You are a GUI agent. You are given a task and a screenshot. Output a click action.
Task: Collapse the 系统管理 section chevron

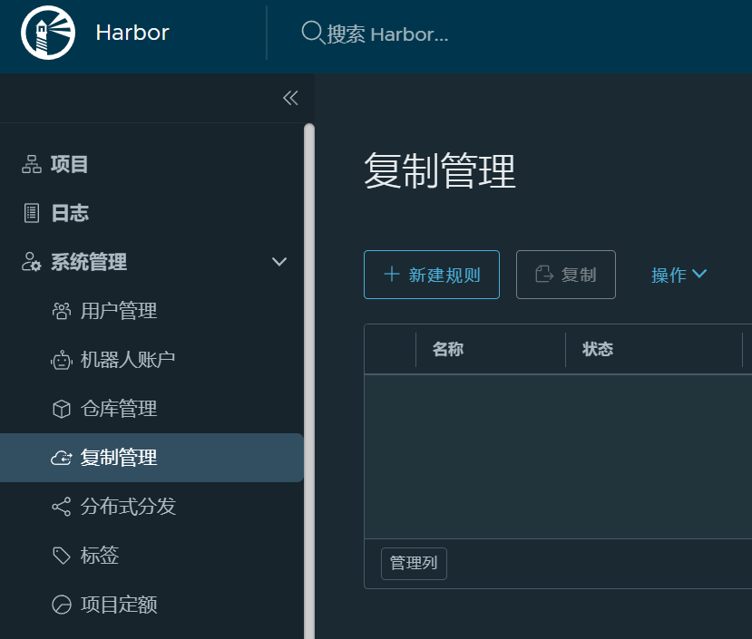[x=279, y=262]
